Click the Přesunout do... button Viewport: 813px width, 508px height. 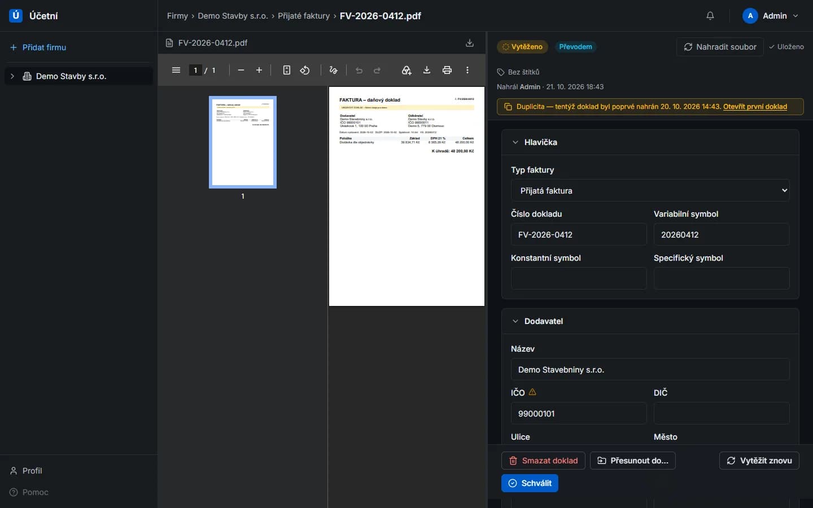632,461
